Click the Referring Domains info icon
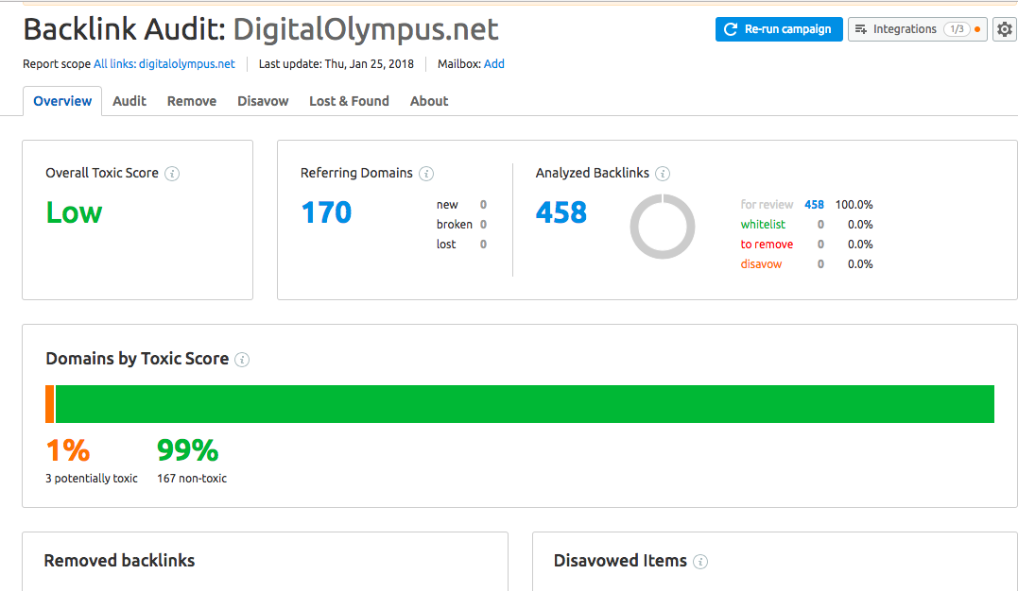 point(426,174)
